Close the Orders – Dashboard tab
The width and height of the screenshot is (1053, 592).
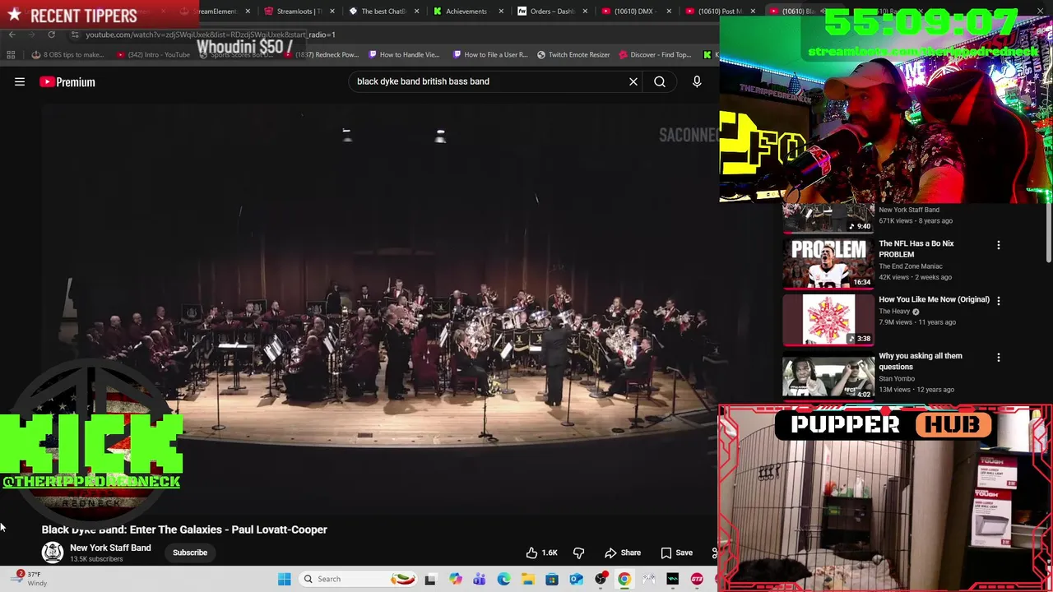[585, 12]
